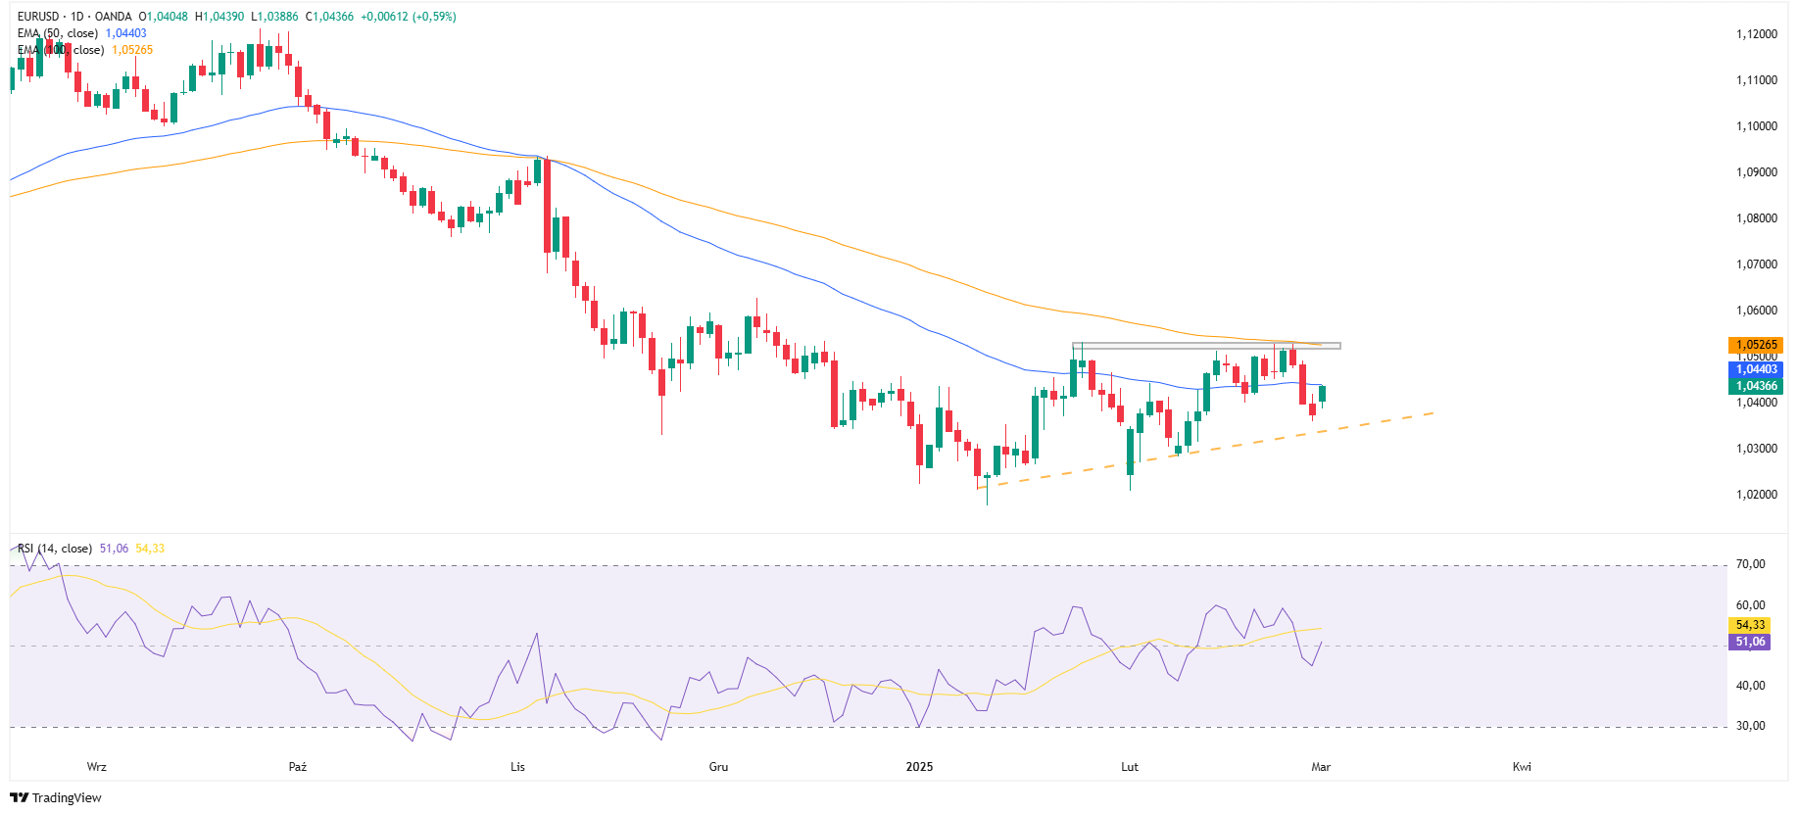Screen dimensions: 1798x815
Task: Click the green 1,04366 current price label
Action: click(1755, 386)
